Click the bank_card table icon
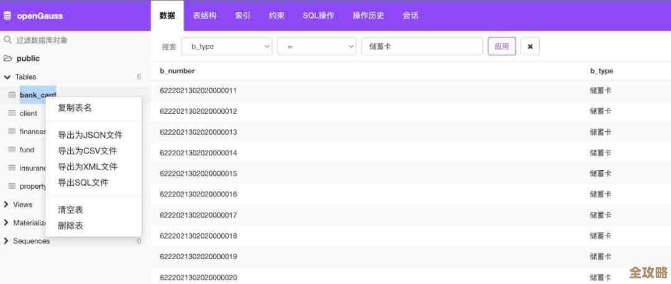671x284 pixels. (x=12, y=94)
